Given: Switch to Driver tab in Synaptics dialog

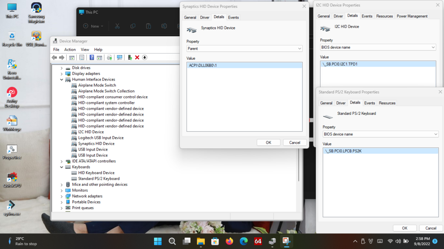Looking at the screenshot, I should 205,17.
